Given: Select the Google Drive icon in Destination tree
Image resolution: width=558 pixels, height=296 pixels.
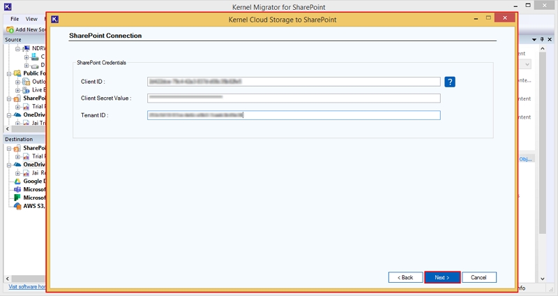Looking at the screenshot, I should tap(17, 182).
